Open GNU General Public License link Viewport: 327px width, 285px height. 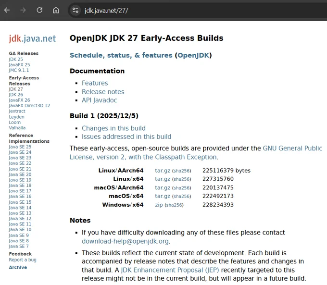[196, 153]
